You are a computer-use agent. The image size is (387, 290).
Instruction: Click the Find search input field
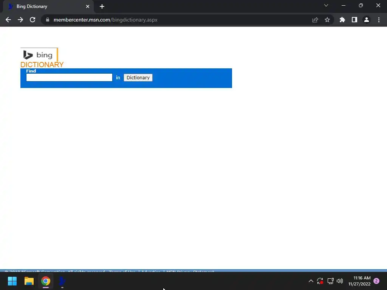pyautogui.click(x=69, y=77)
